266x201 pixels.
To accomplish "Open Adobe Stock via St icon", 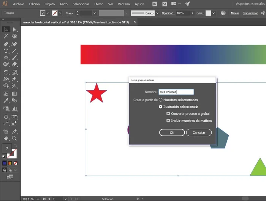I will click(165, 4).
